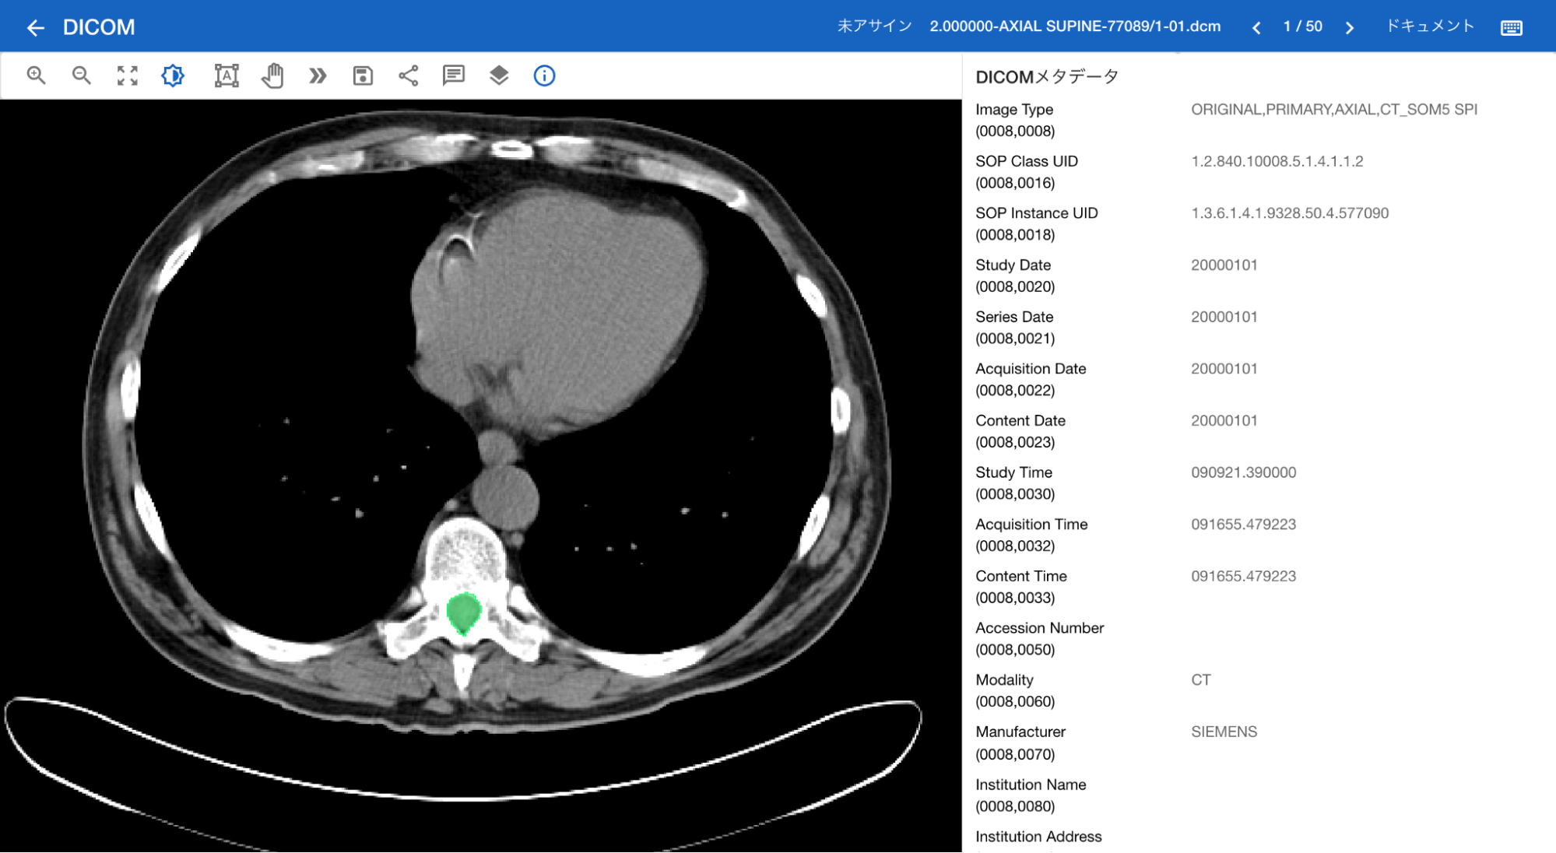Fit image to screen icon

pos(127,75)
